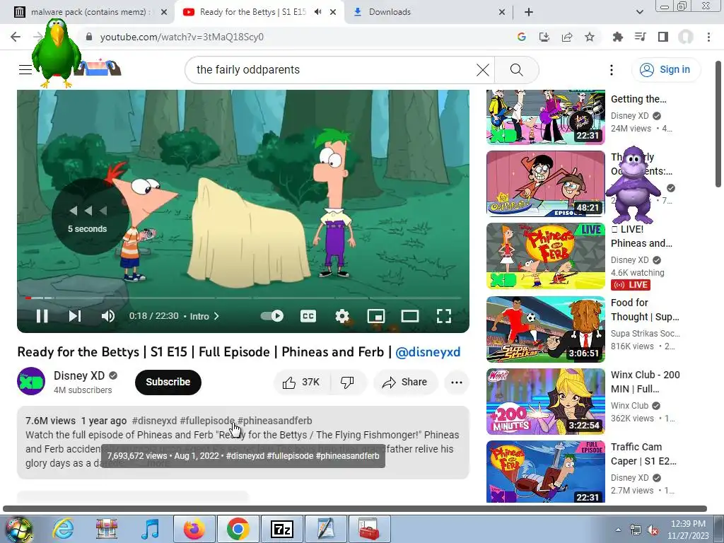Screen dimensions: 724x543
Task: Open YouTube settings three-dot menu
Action: [x=612, y=70]
